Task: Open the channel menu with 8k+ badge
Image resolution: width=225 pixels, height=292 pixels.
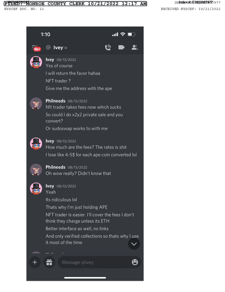Action: 36,48
